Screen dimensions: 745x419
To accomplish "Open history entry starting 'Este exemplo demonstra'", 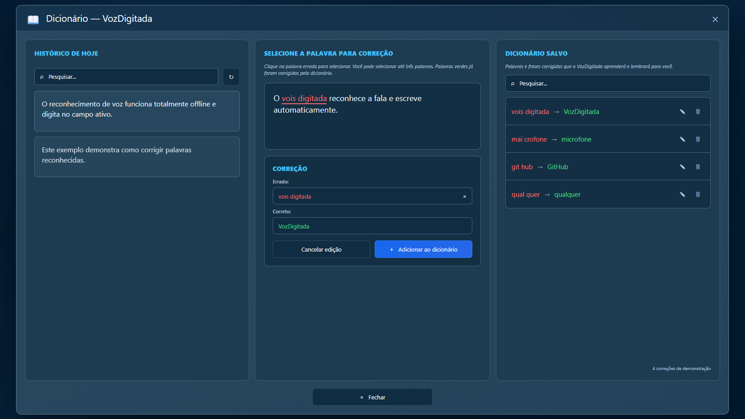I will [x=137, y=157].
